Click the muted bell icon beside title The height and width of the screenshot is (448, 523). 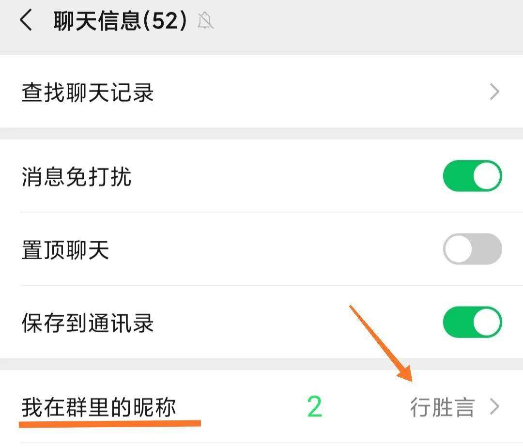click(205, 22)
